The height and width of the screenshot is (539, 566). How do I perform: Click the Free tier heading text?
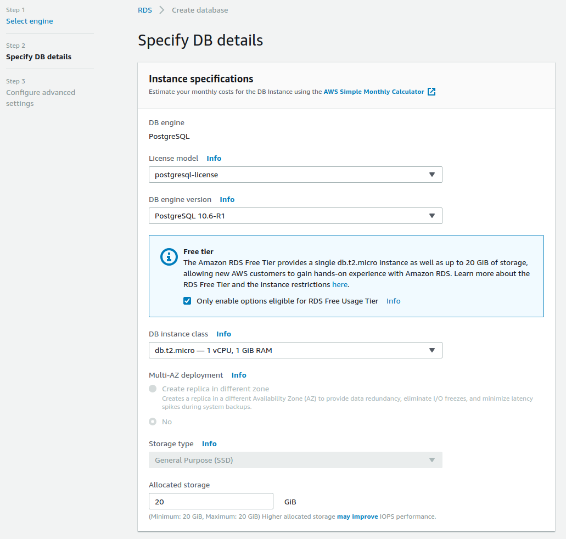pyautogui.click(x=198, y=251)
